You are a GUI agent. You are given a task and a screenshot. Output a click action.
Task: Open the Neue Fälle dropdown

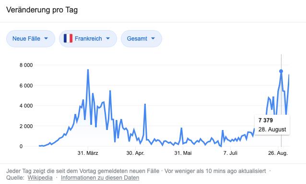coord(31,39)
